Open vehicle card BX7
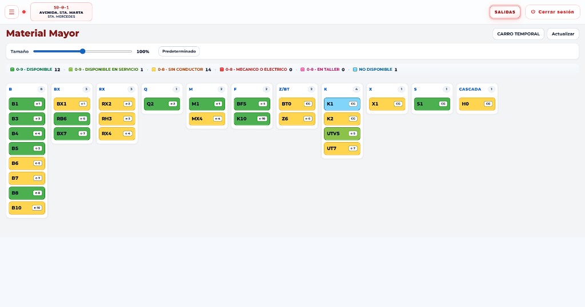Viewport: 585px width, 307px height. pyautogui.click(x=72, y=134)
